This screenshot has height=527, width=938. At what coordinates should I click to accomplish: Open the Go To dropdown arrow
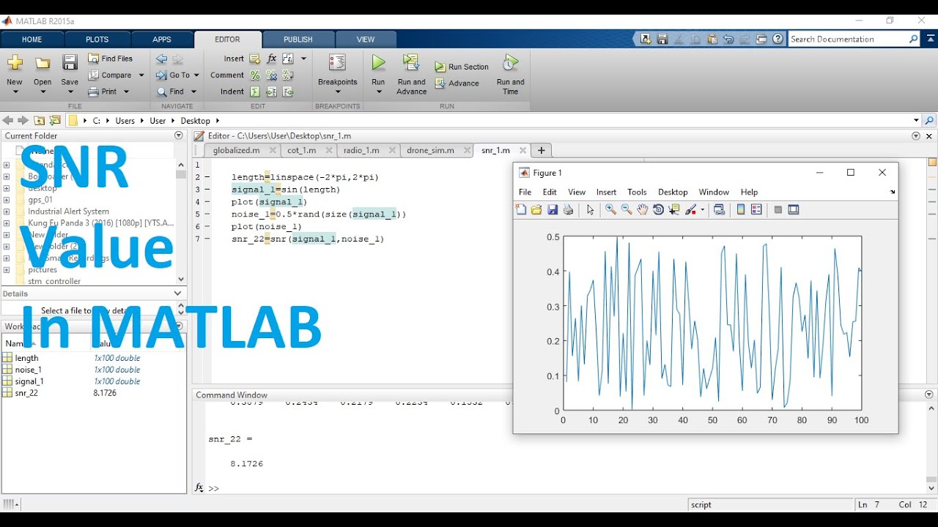click(x=196, y=75)
